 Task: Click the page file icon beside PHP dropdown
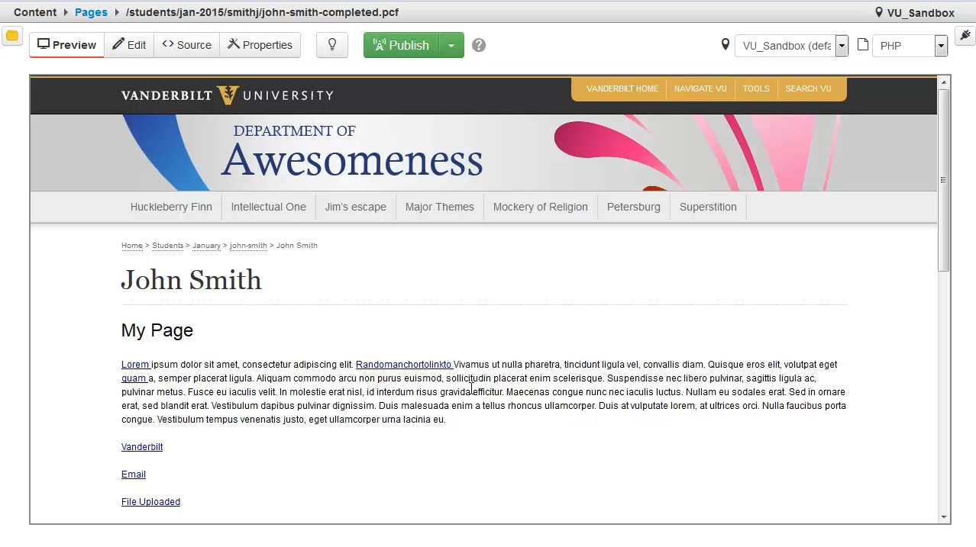pos(863,45)
